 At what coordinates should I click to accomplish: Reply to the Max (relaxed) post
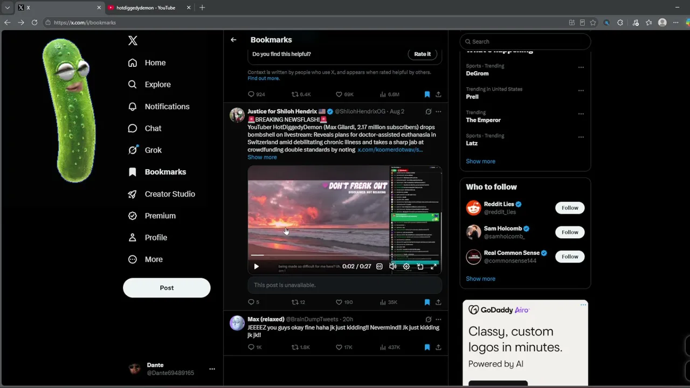point(254,348)
